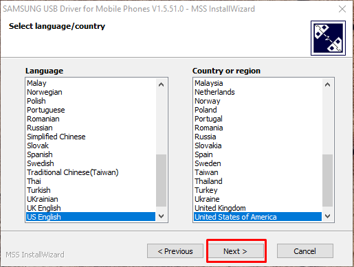Go back with the Previous button
Image resolution: width=354 pixels, height=267 pixels.
[x=175, y=251]
